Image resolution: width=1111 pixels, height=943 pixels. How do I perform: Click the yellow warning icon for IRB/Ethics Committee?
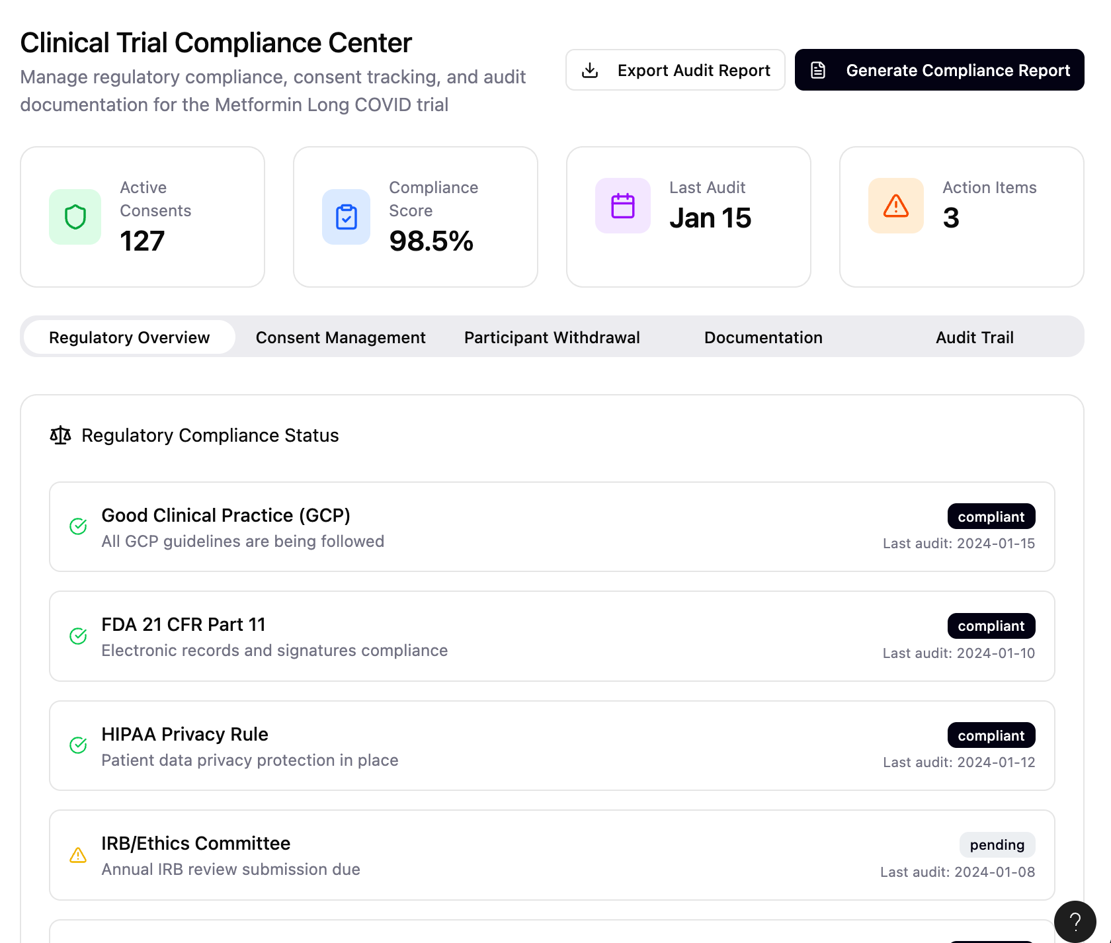point(78,855)
